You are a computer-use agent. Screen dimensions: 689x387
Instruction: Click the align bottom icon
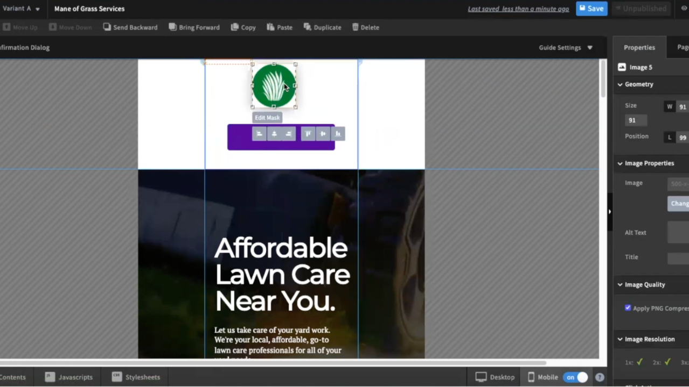pos(338,134)
